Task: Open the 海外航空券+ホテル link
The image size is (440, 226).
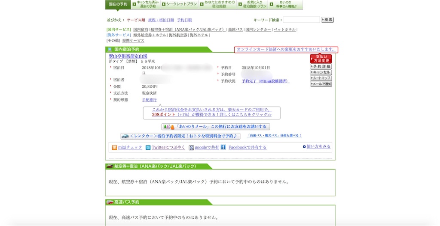Action: click(150, 35)
